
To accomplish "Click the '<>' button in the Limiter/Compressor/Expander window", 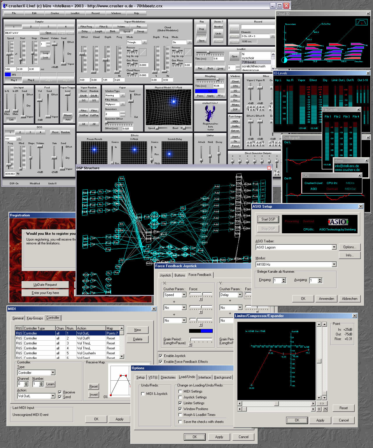I will (x=322, y=403).
